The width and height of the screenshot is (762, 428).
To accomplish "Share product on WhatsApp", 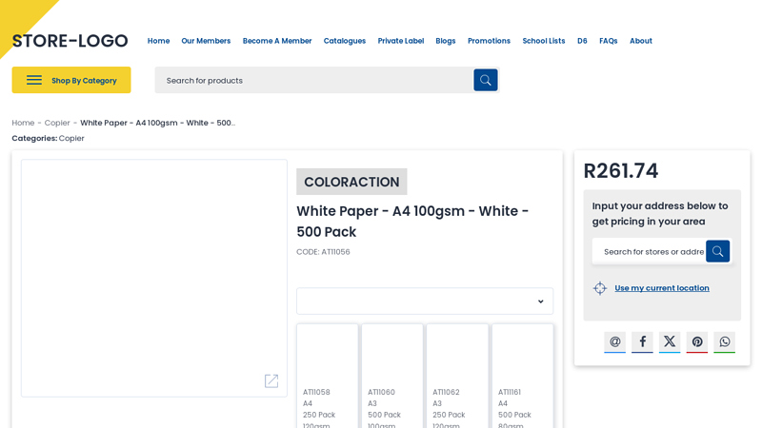I will 725,342.
